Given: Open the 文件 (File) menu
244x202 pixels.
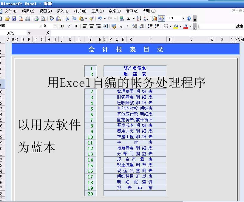Looking at the screenshot, I should [11, 11].
